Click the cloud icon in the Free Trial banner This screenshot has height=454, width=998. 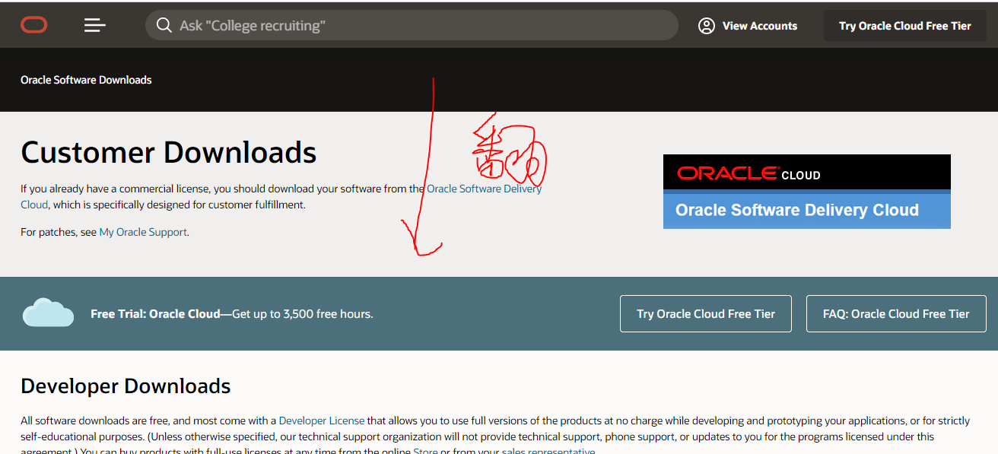47,312
